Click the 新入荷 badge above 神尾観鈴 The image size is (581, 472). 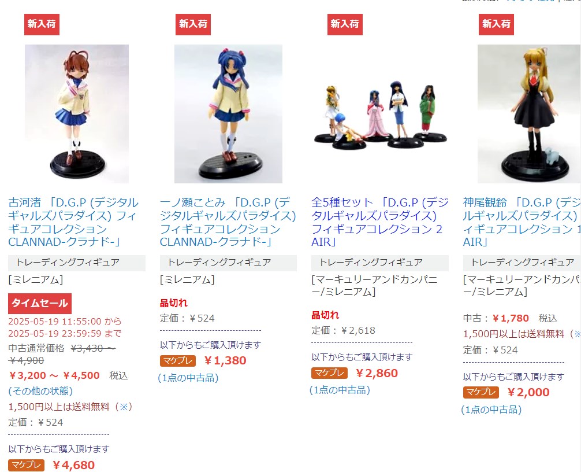point(496,24)
